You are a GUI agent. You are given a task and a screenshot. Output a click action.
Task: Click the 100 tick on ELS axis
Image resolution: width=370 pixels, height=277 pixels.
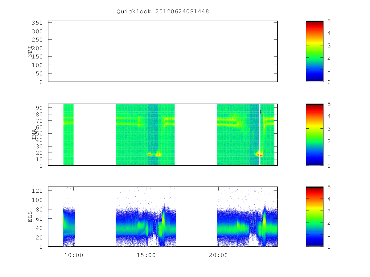tap(38, 200)
